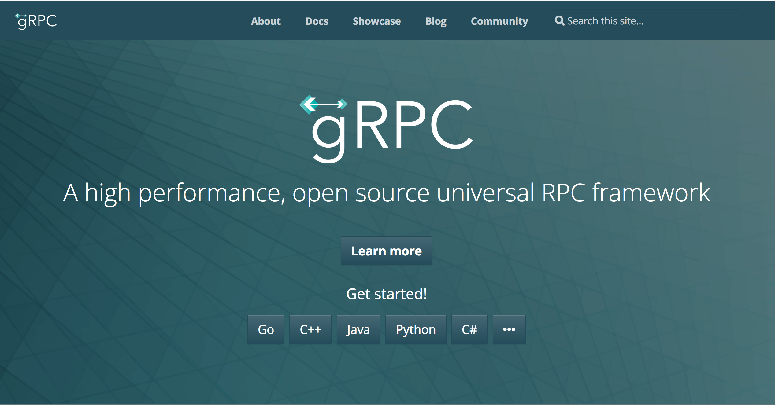
Task: Click the teal arrow emblem above the logo
Action: coord(323,104)
